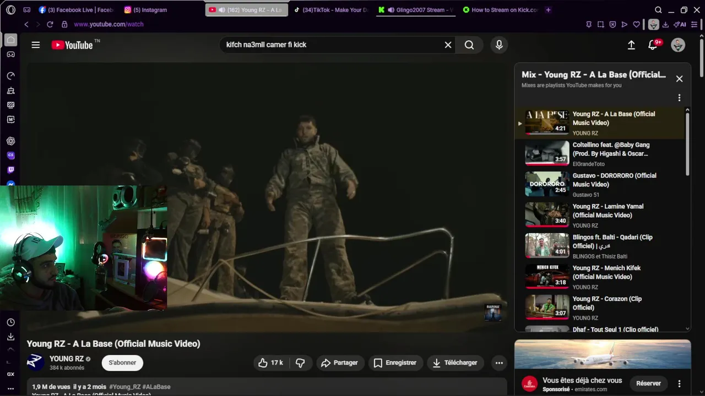
Task: Open Easy Setup sliders icon in toolbar
Action: [x=694, y=24]
